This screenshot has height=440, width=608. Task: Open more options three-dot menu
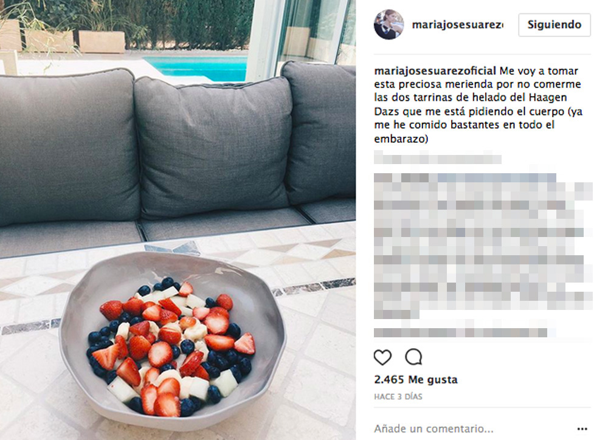(582, 429)
